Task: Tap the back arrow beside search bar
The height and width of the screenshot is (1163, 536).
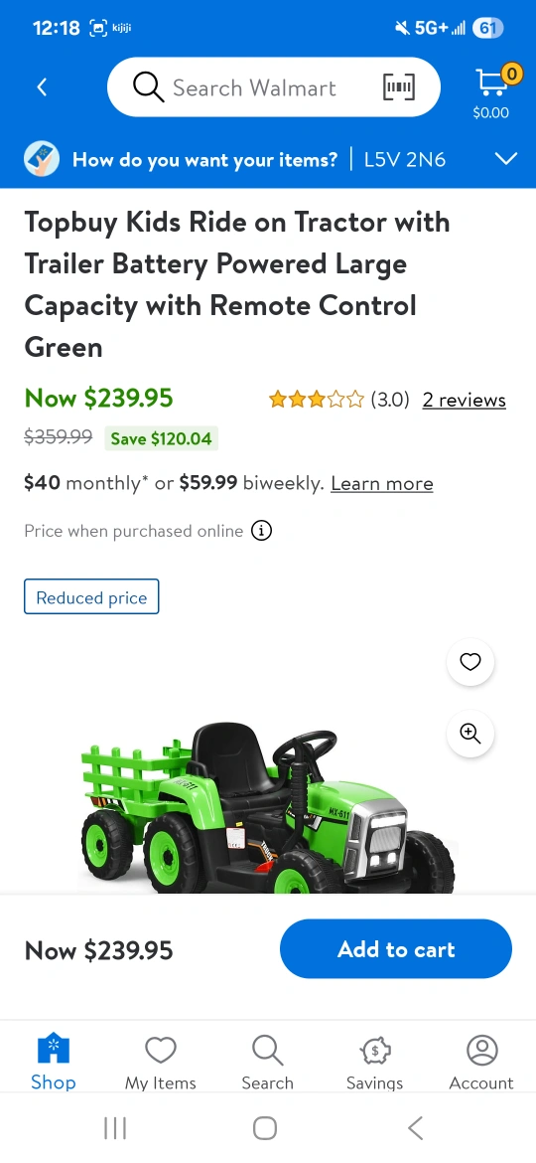Action: (x=43, y=87)
